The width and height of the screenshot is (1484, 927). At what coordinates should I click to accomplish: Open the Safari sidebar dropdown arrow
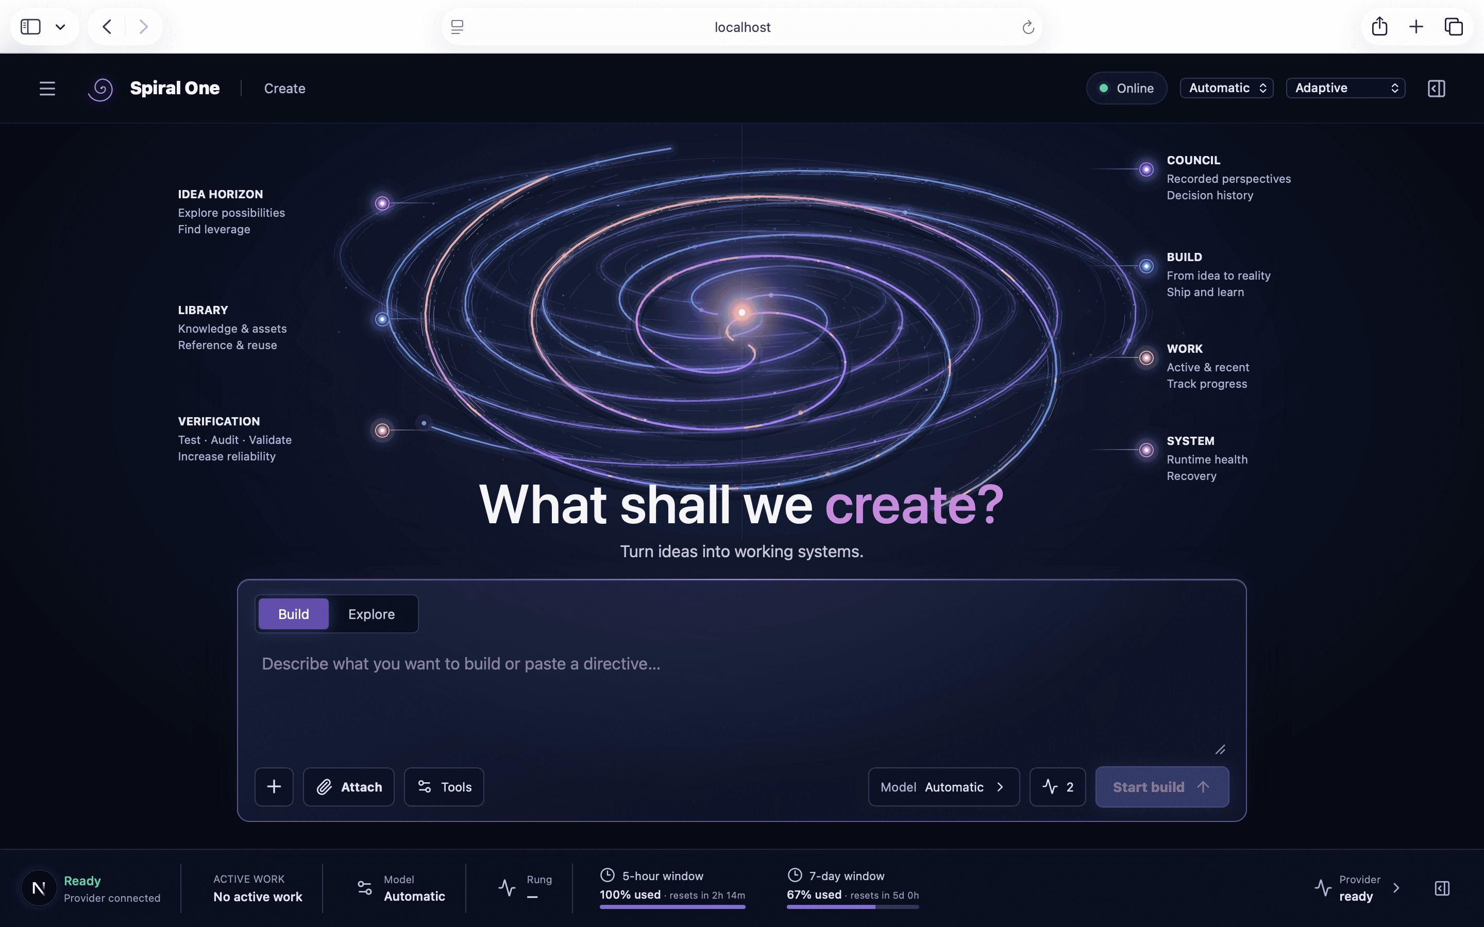click(60, 26)
